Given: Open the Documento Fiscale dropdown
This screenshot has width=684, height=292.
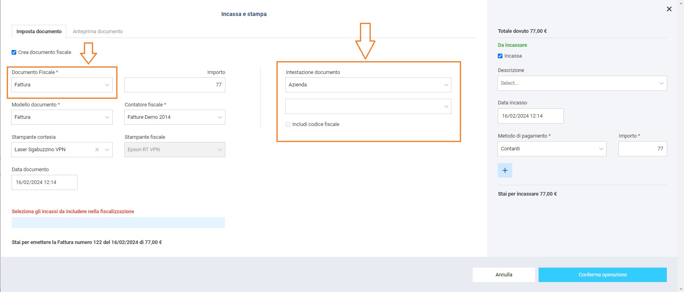Looking at the screenshot, I should click(x=62, y=85).
